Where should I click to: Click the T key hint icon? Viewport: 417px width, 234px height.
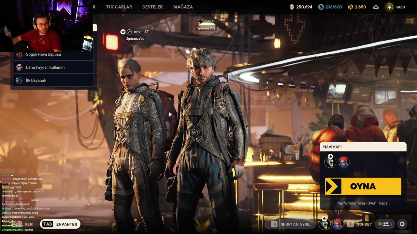tap(350, 224)
